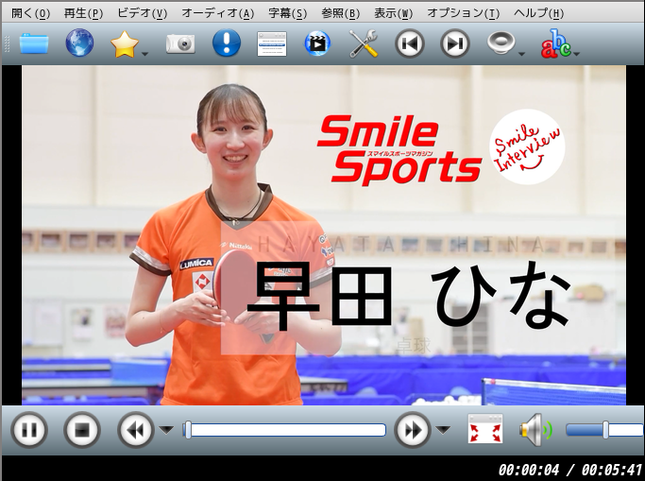Viewport: 645px width, 481px height.
Task: Open preferences with the wrench and screwdriver icon
Action: click(x=364, y=43)
